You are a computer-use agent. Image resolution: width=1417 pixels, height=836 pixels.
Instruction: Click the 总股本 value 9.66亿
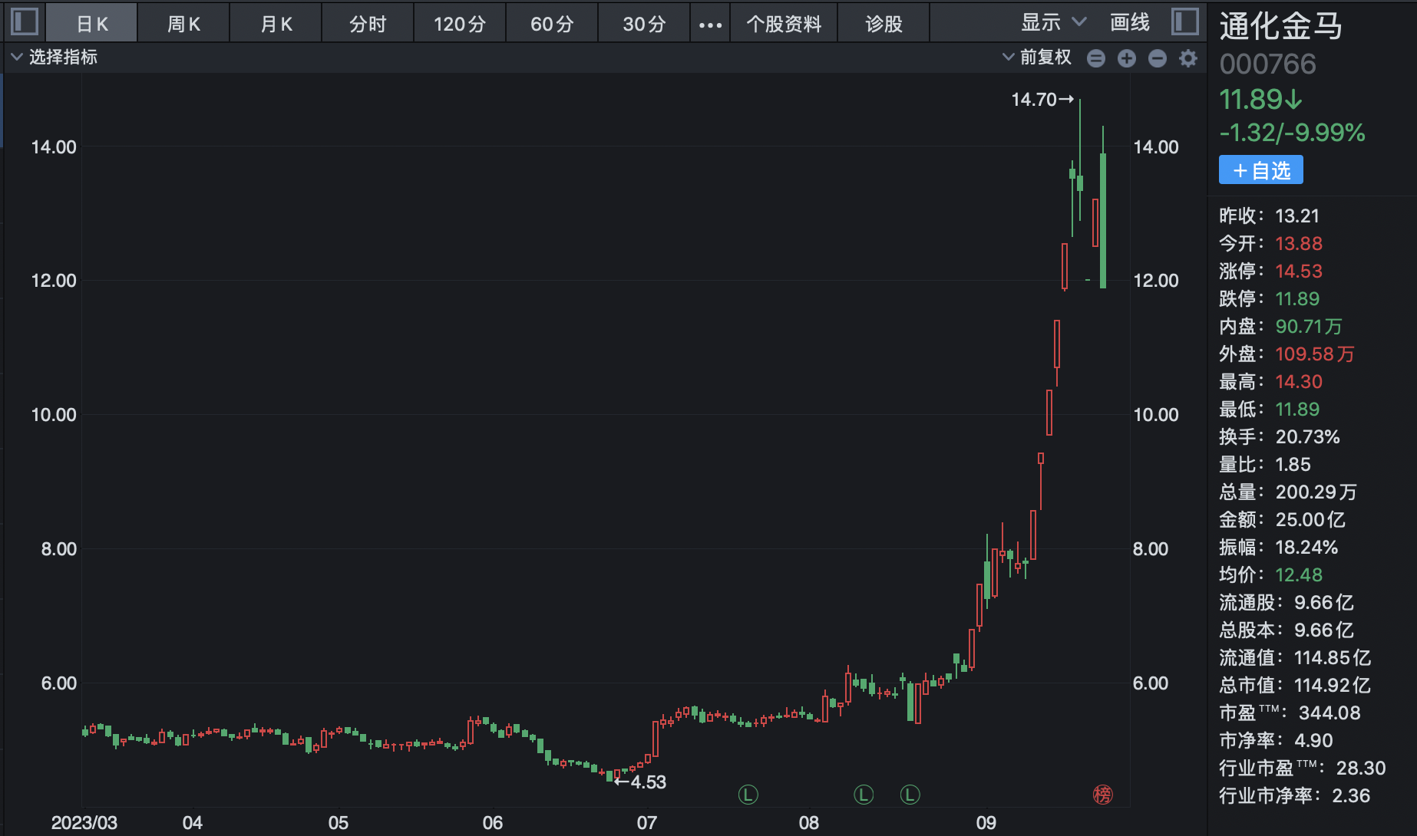tap(1324, 630)
